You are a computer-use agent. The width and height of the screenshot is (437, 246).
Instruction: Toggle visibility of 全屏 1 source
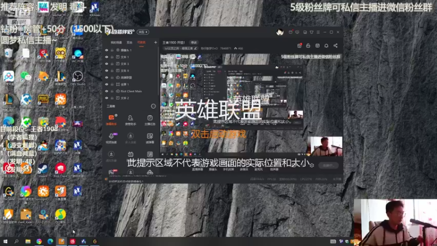[107, 84]
